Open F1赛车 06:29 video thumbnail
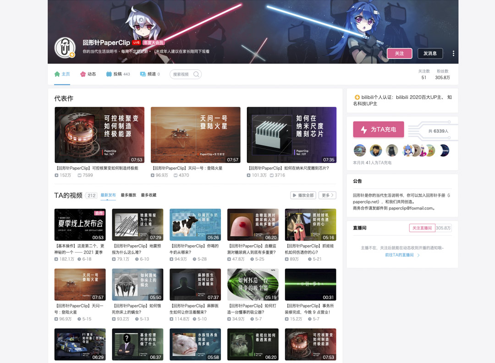 [x=80, y=344]
